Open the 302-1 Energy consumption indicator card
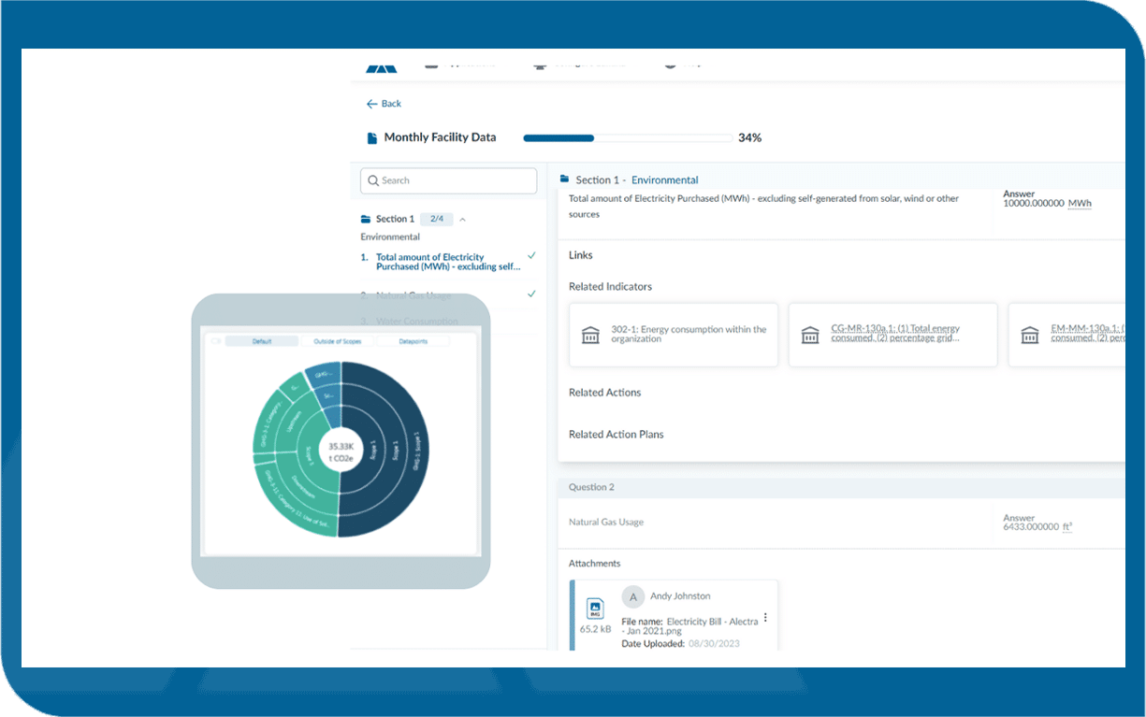 pos(674,335)
